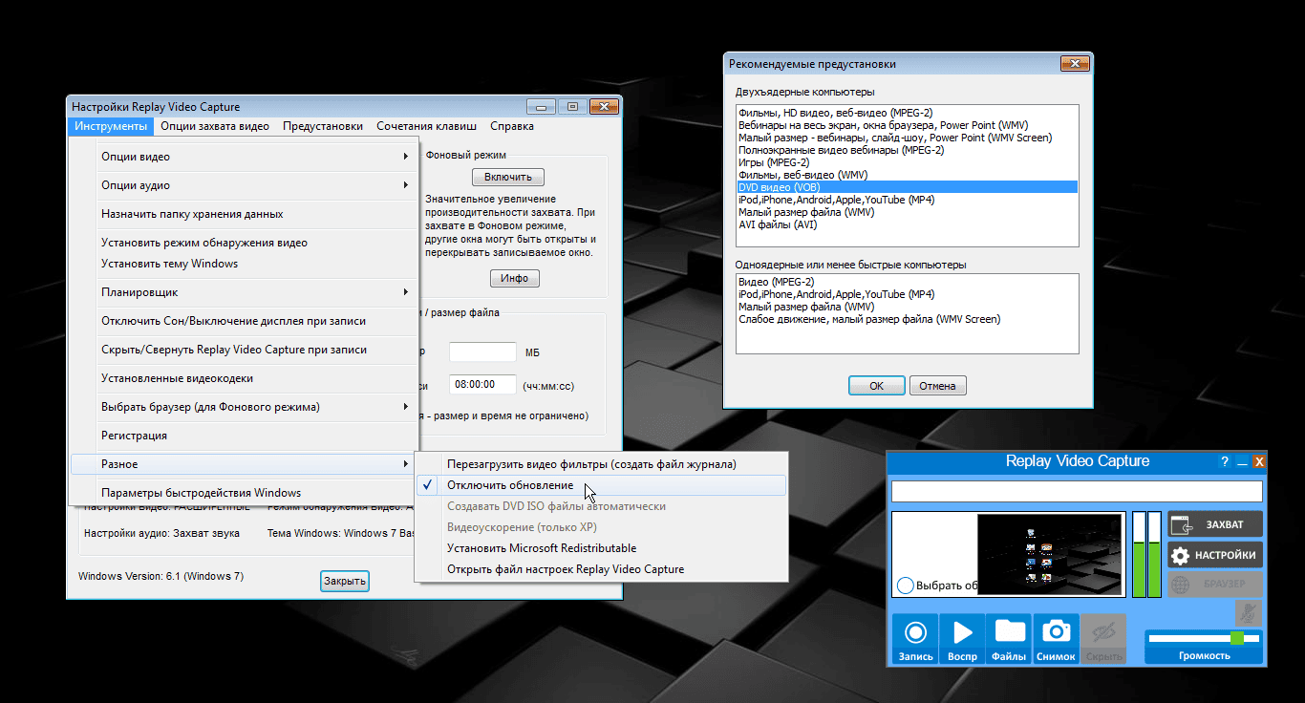Choose Отключить Сон/Выключение дисплея при записи

[x=244, y=321]
